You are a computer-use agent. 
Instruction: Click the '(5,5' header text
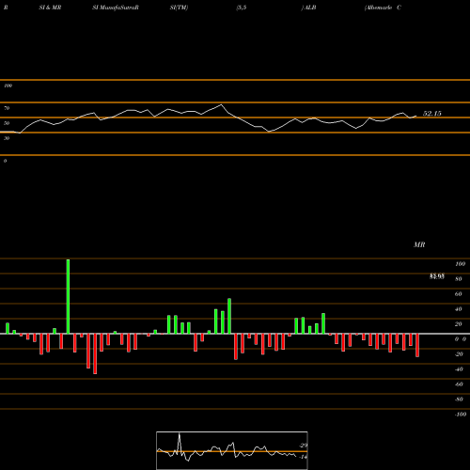tap(242, 8)
